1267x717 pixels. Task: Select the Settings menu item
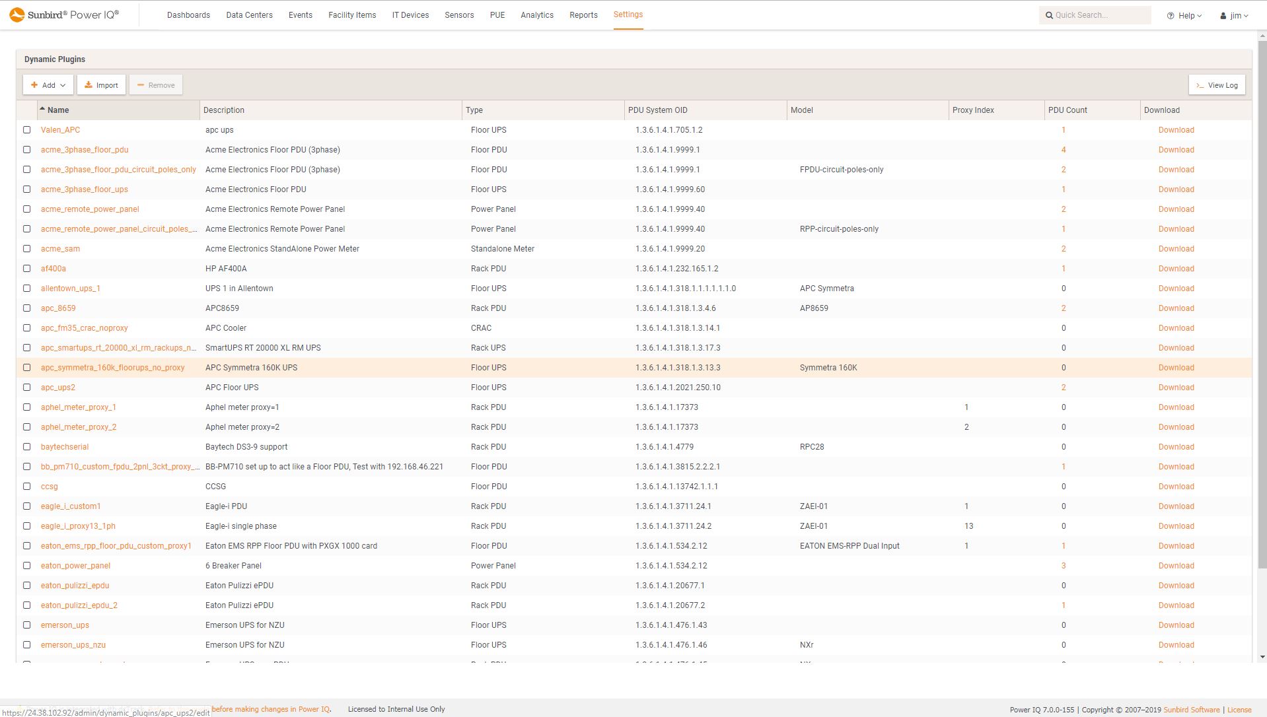pyautogui.click(x=628, y=14)
